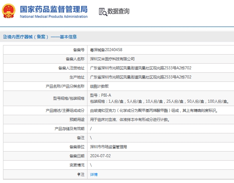Click the 型号：PBI-A text
Screen dimensions: 234x183
(x=100, y=95)
